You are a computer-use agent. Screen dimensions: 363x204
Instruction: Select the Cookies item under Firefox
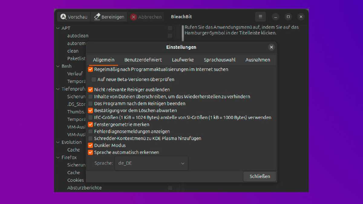tap(75, 180)
